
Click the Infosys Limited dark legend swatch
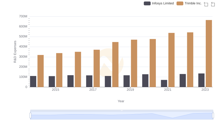click(147, 3)
